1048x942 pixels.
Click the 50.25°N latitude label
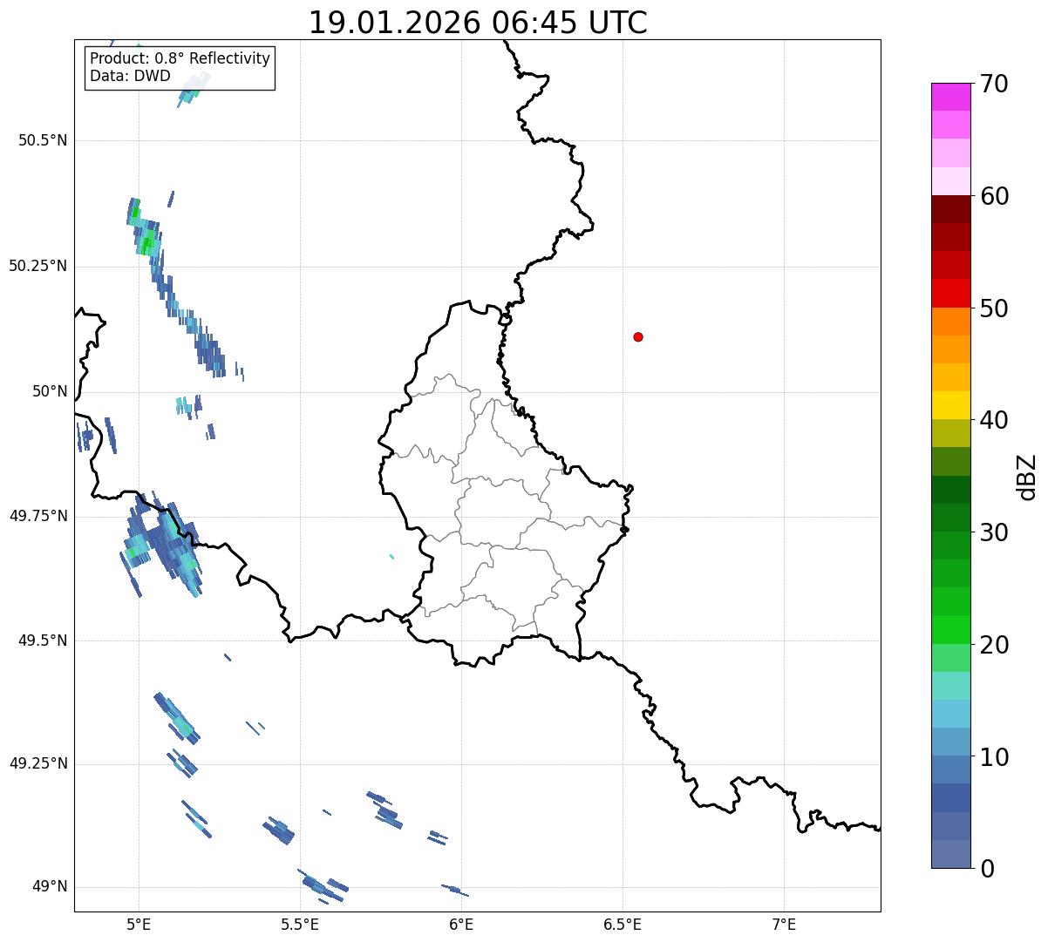(x=38, y=266)
